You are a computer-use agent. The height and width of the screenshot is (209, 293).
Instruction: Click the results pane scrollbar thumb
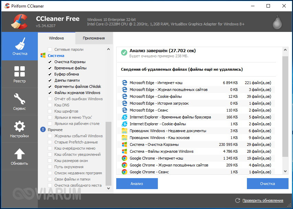click(x=285, y=107)
